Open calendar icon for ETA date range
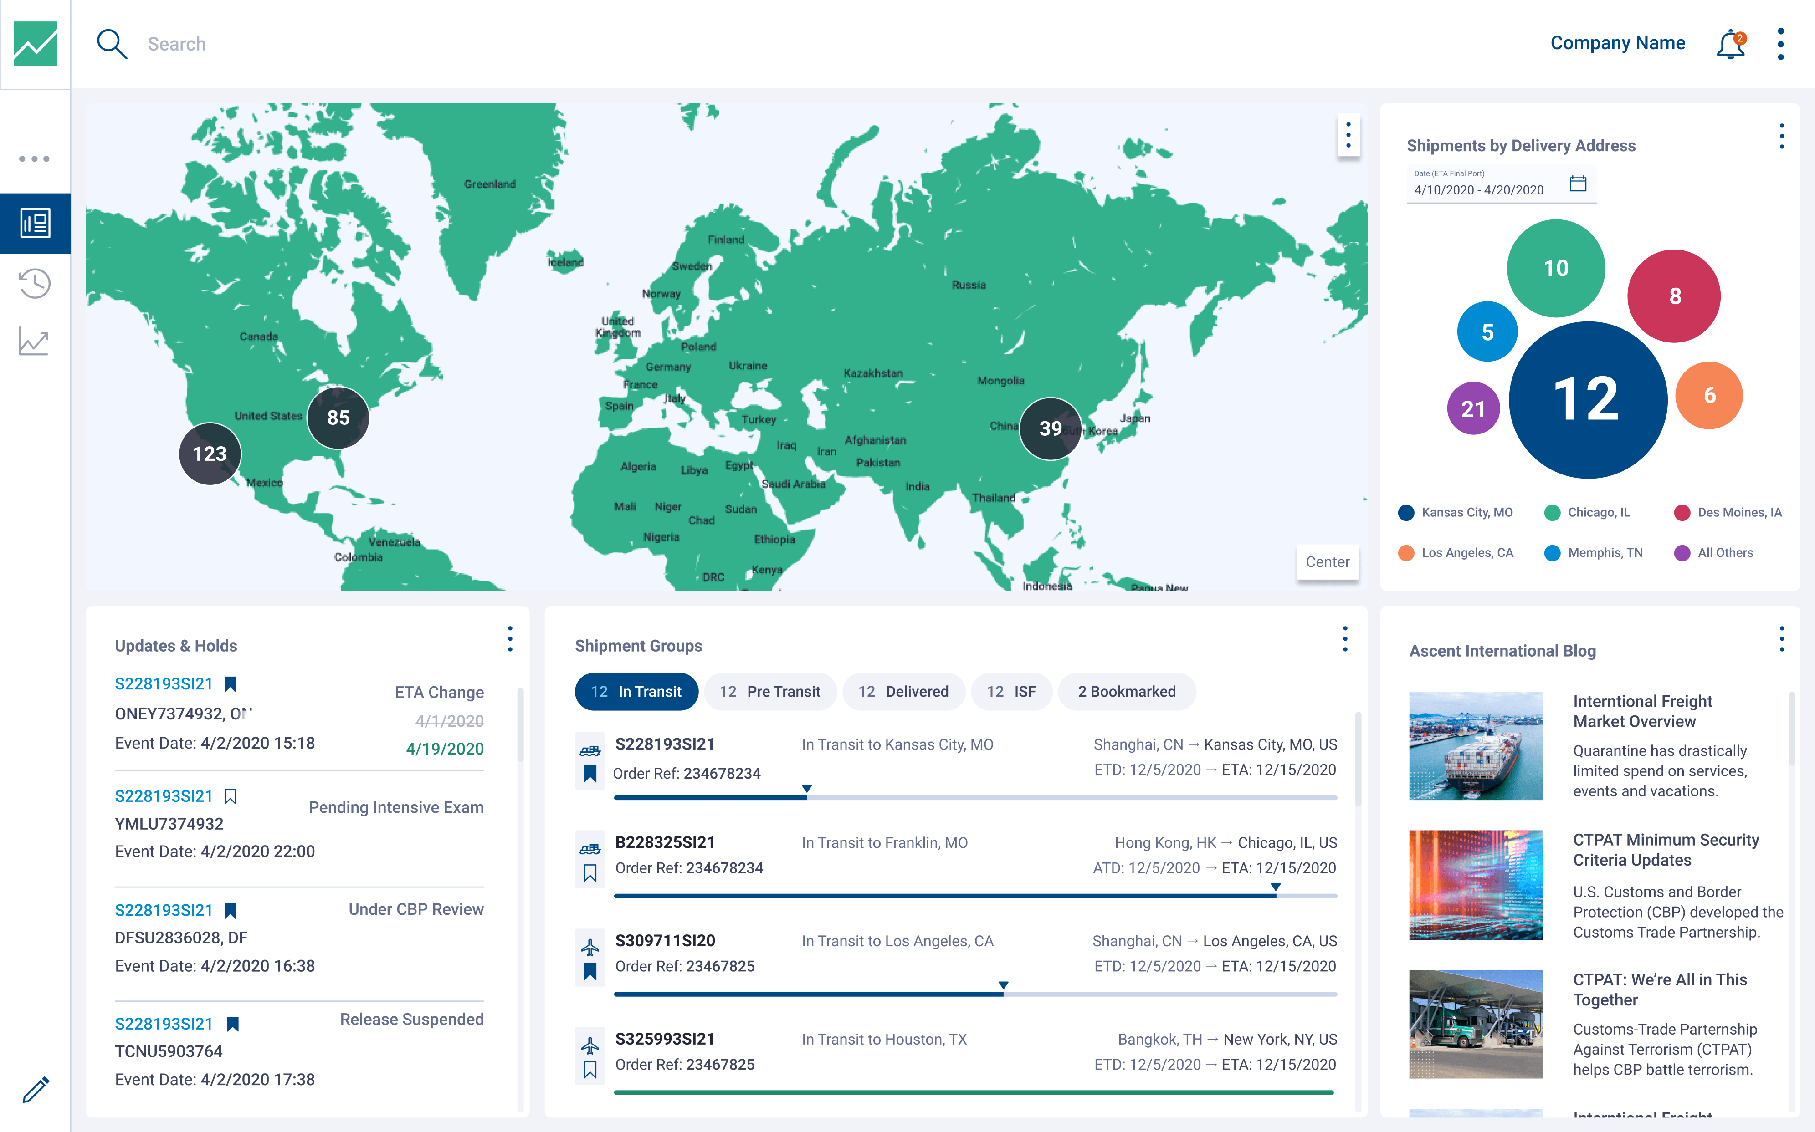The image size is (1815, 1132). [x=1578, y=184]
